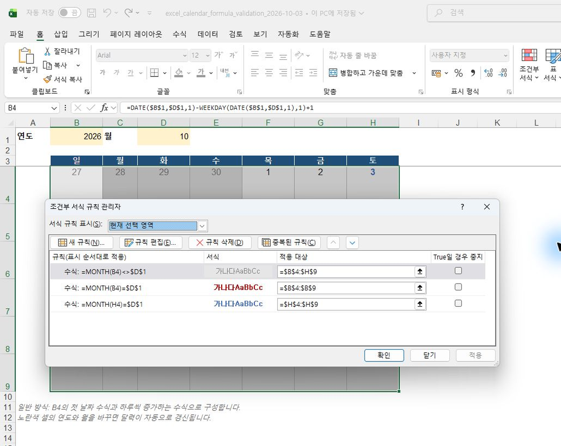Open the 파일 (File) menu tab
561x446 pixels.
point(17,34)
